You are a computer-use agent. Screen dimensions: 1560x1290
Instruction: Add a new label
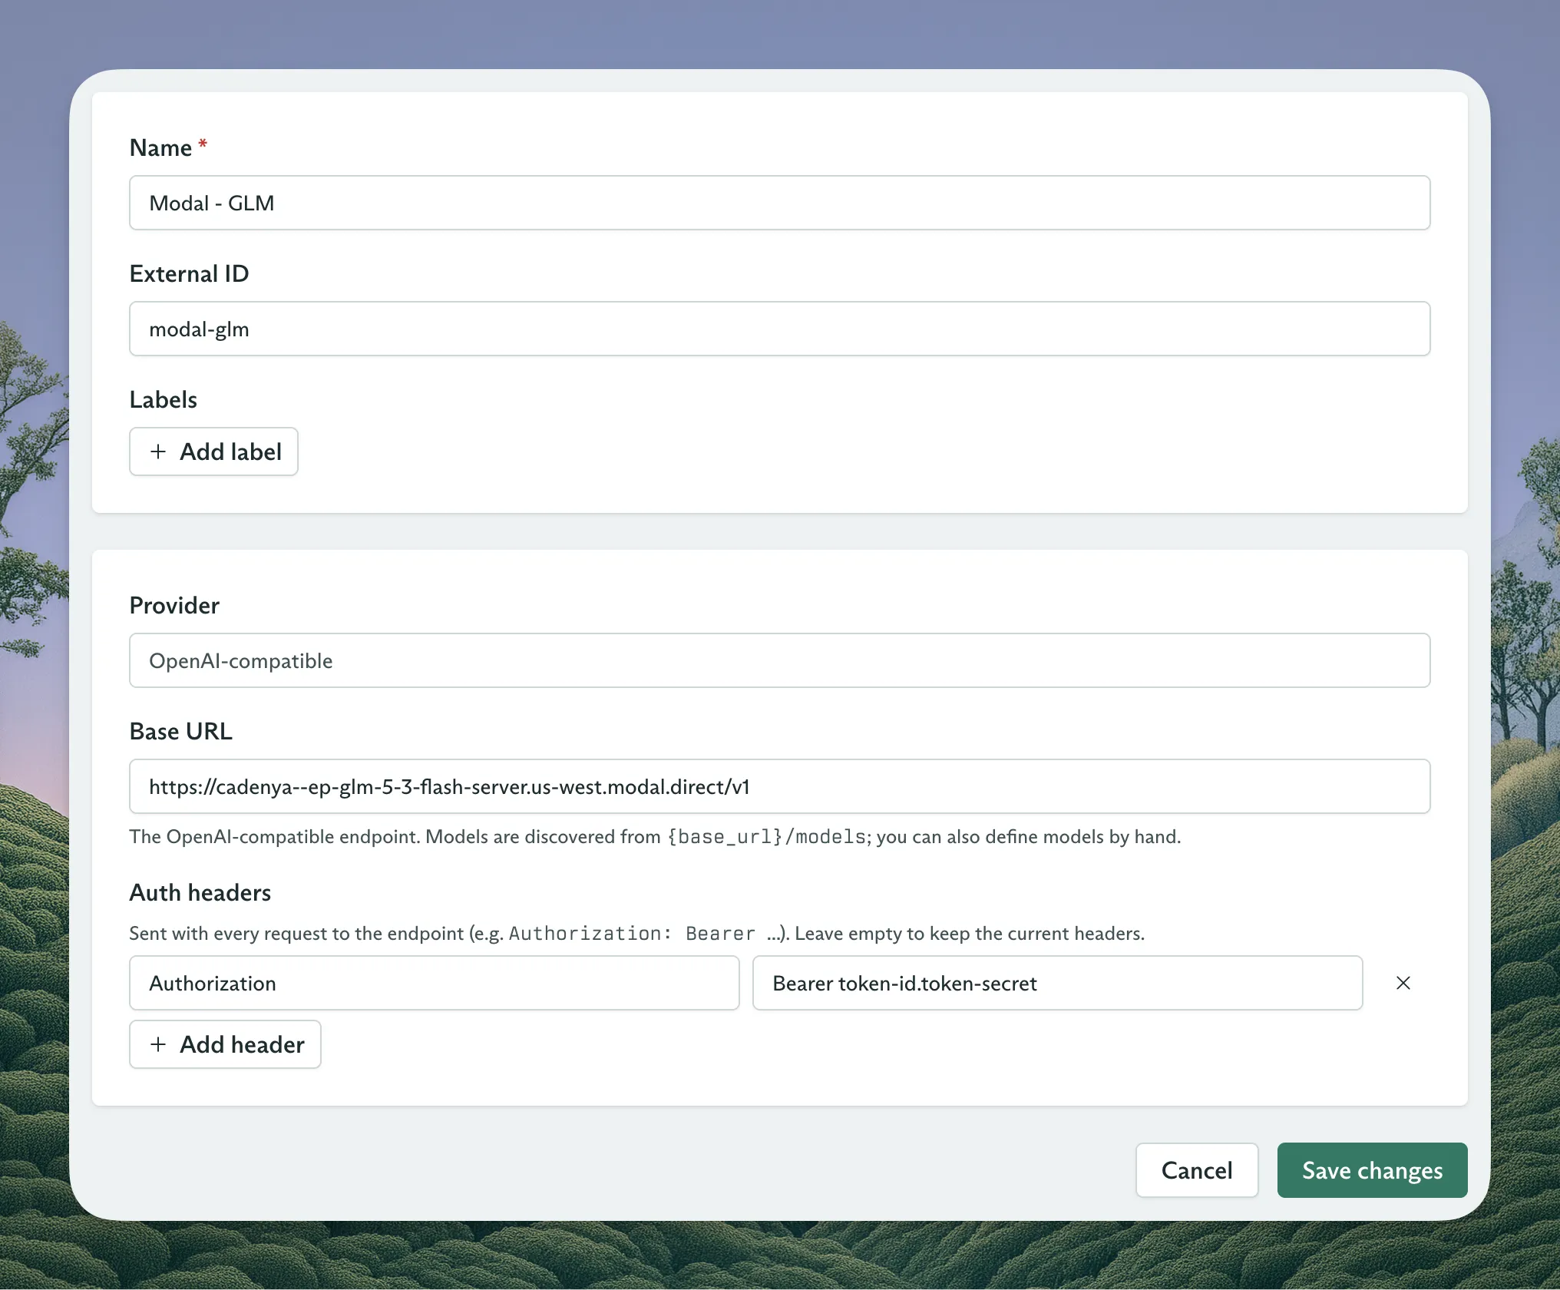pyautogui.click(x=213, y=451)
